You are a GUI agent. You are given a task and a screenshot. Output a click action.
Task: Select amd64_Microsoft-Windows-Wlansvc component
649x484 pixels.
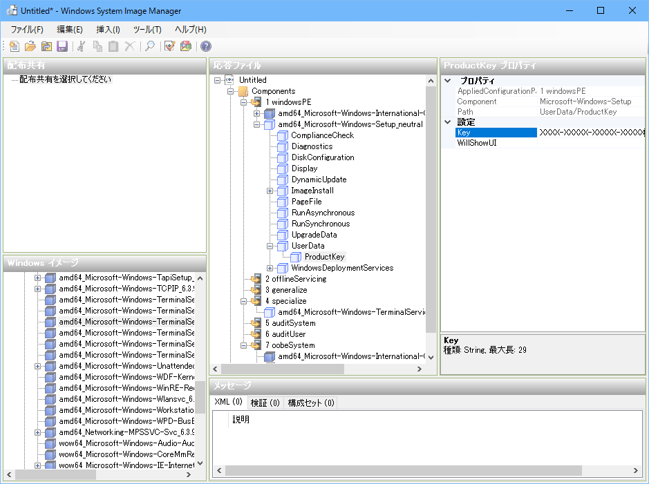(x=126, y=399)
